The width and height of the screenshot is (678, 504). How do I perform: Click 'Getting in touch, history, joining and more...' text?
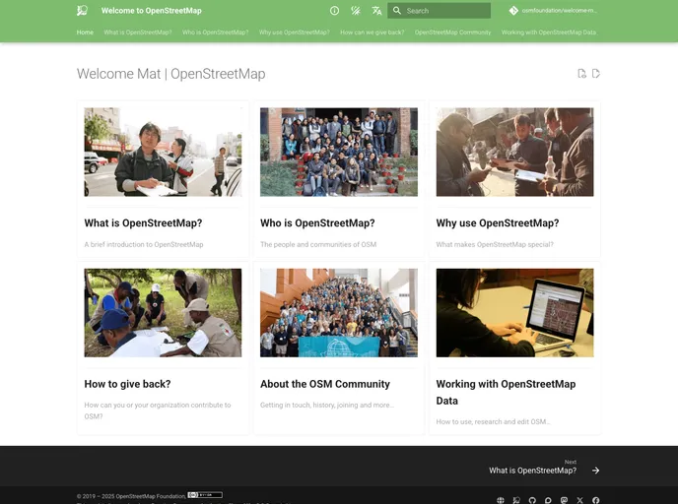coord(327,406)
